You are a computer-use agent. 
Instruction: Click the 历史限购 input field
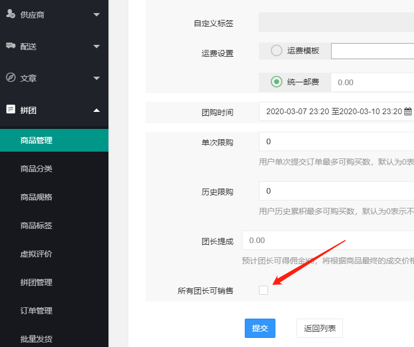click(x=336, y=191)
